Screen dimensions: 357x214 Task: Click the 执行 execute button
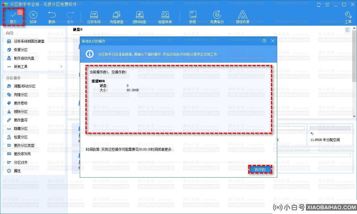point(260,169)
